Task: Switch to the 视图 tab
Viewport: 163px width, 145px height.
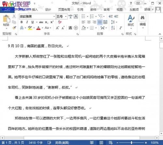Action: (120, 9)
